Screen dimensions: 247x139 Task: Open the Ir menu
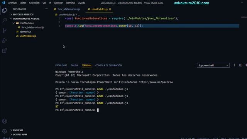pos(50,3)
